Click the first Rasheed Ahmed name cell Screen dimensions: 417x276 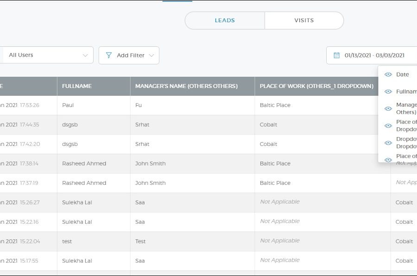tap(84, 163)
